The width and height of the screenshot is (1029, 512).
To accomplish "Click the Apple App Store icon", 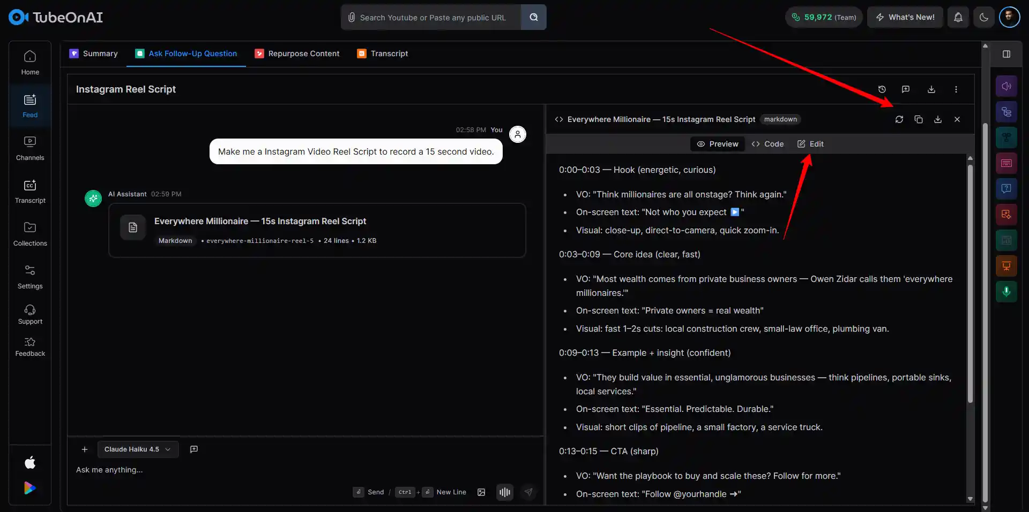I will pyautogui.click(x=30, y=462).
